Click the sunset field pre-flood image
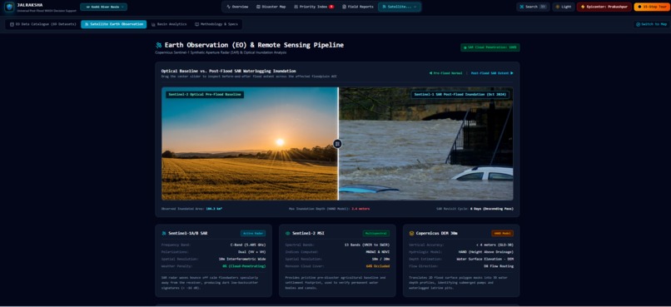Screen dimensions: 671x307 tap(250, 144)
